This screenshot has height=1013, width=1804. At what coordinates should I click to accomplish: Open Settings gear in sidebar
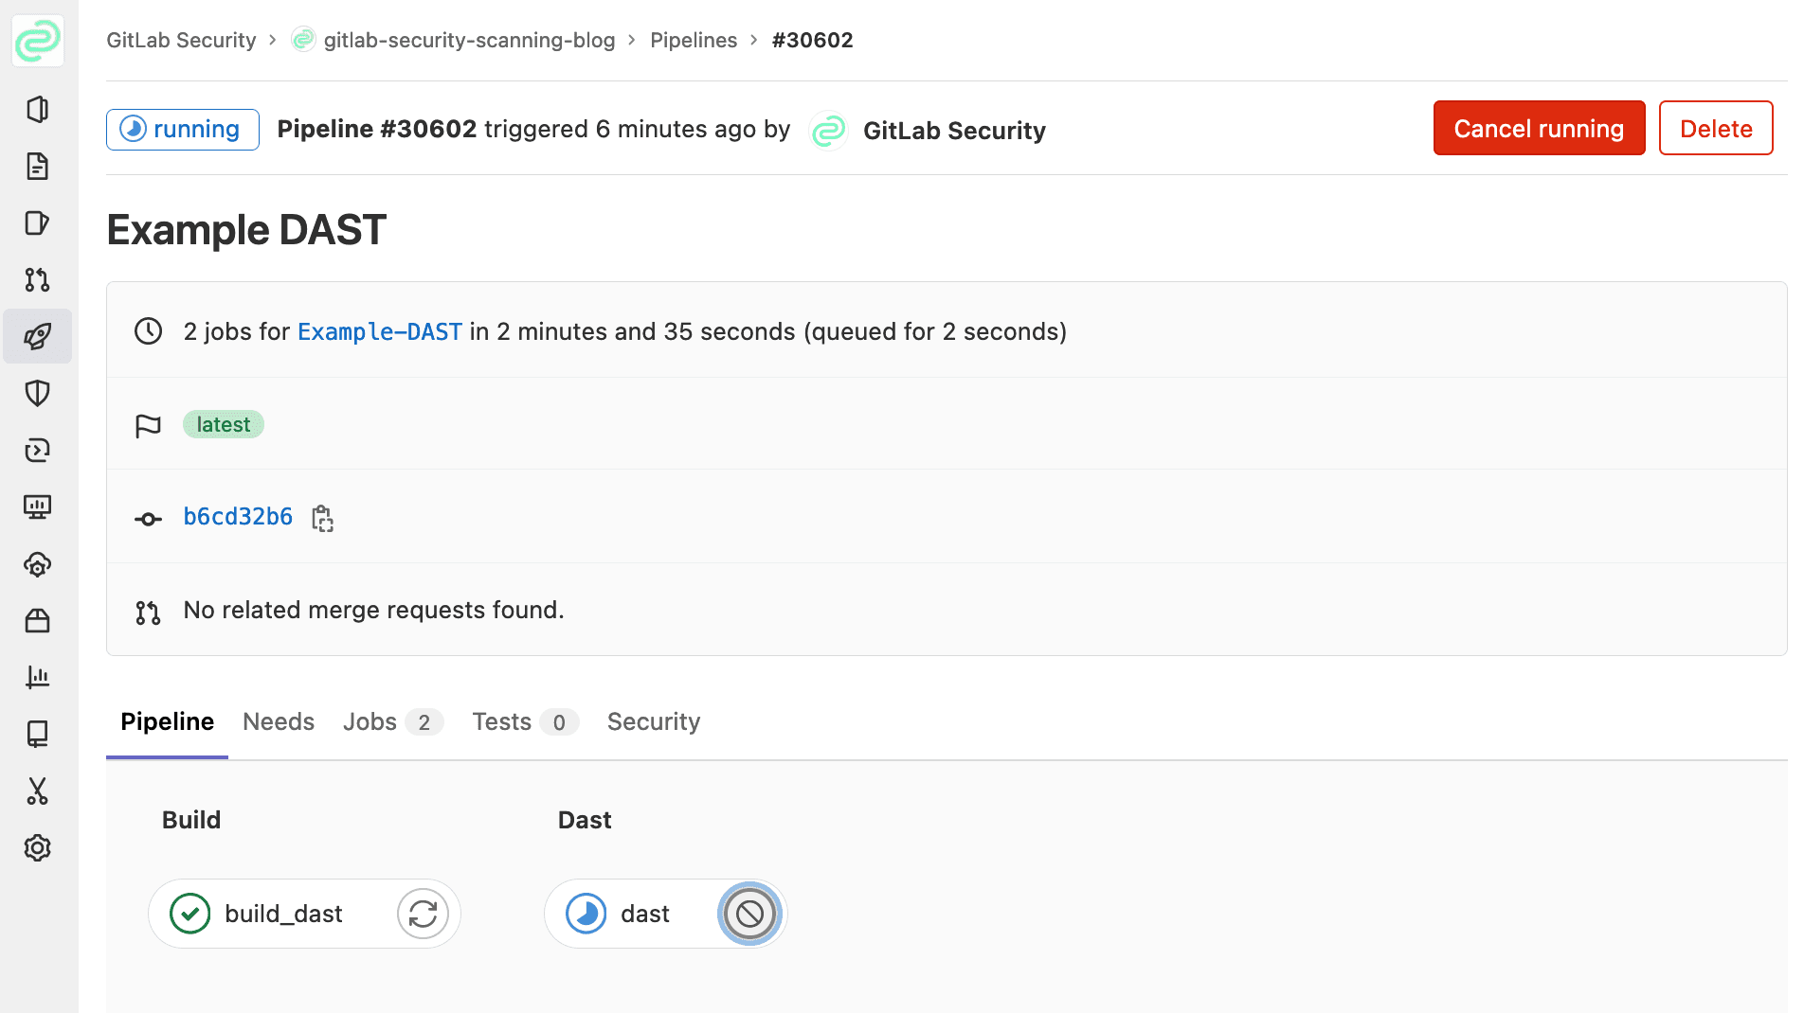[37, 847]
